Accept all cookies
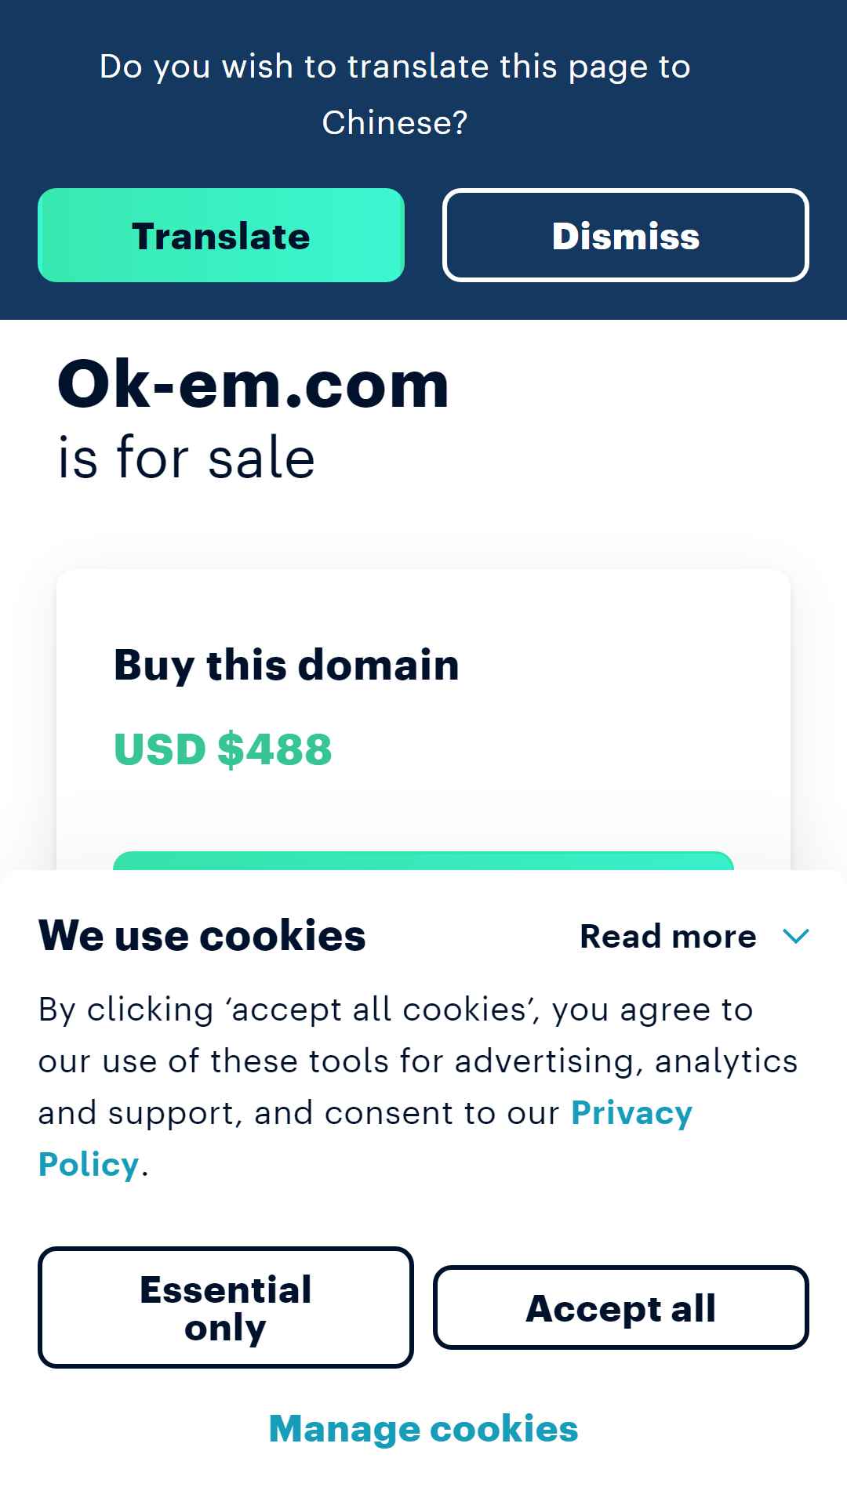Viewport: 847px width, 1505px height. tap(621, 1307)
